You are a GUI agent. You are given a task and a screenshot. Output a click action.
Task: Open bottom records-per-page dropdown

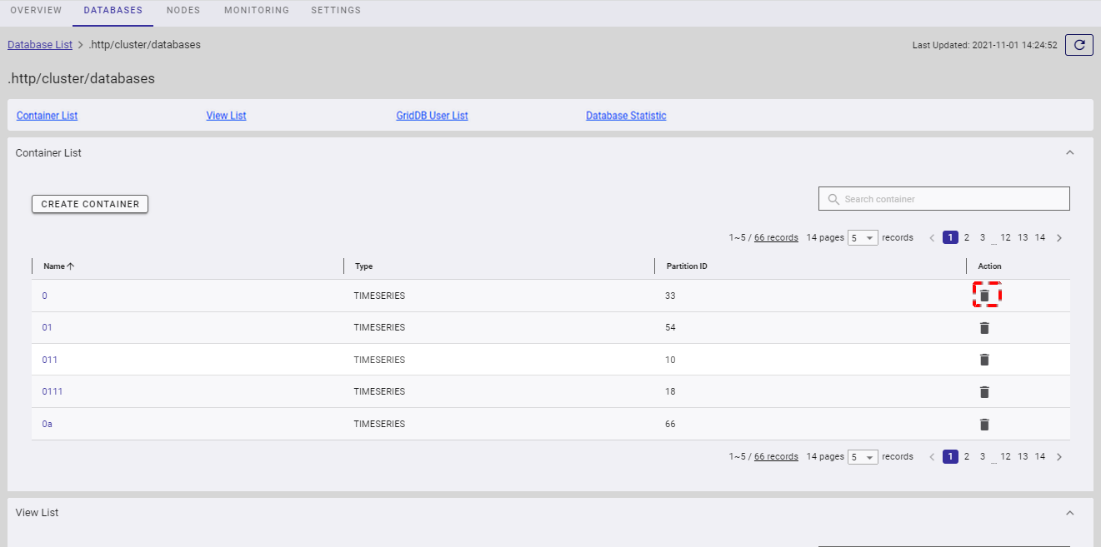(863, 457)
